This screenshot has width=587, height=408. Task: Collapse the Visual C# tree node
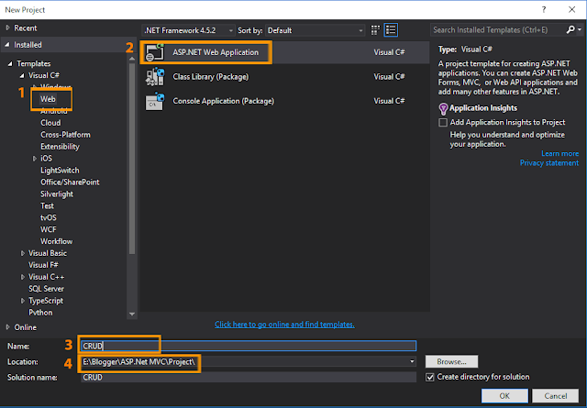(x=22, y=75)
